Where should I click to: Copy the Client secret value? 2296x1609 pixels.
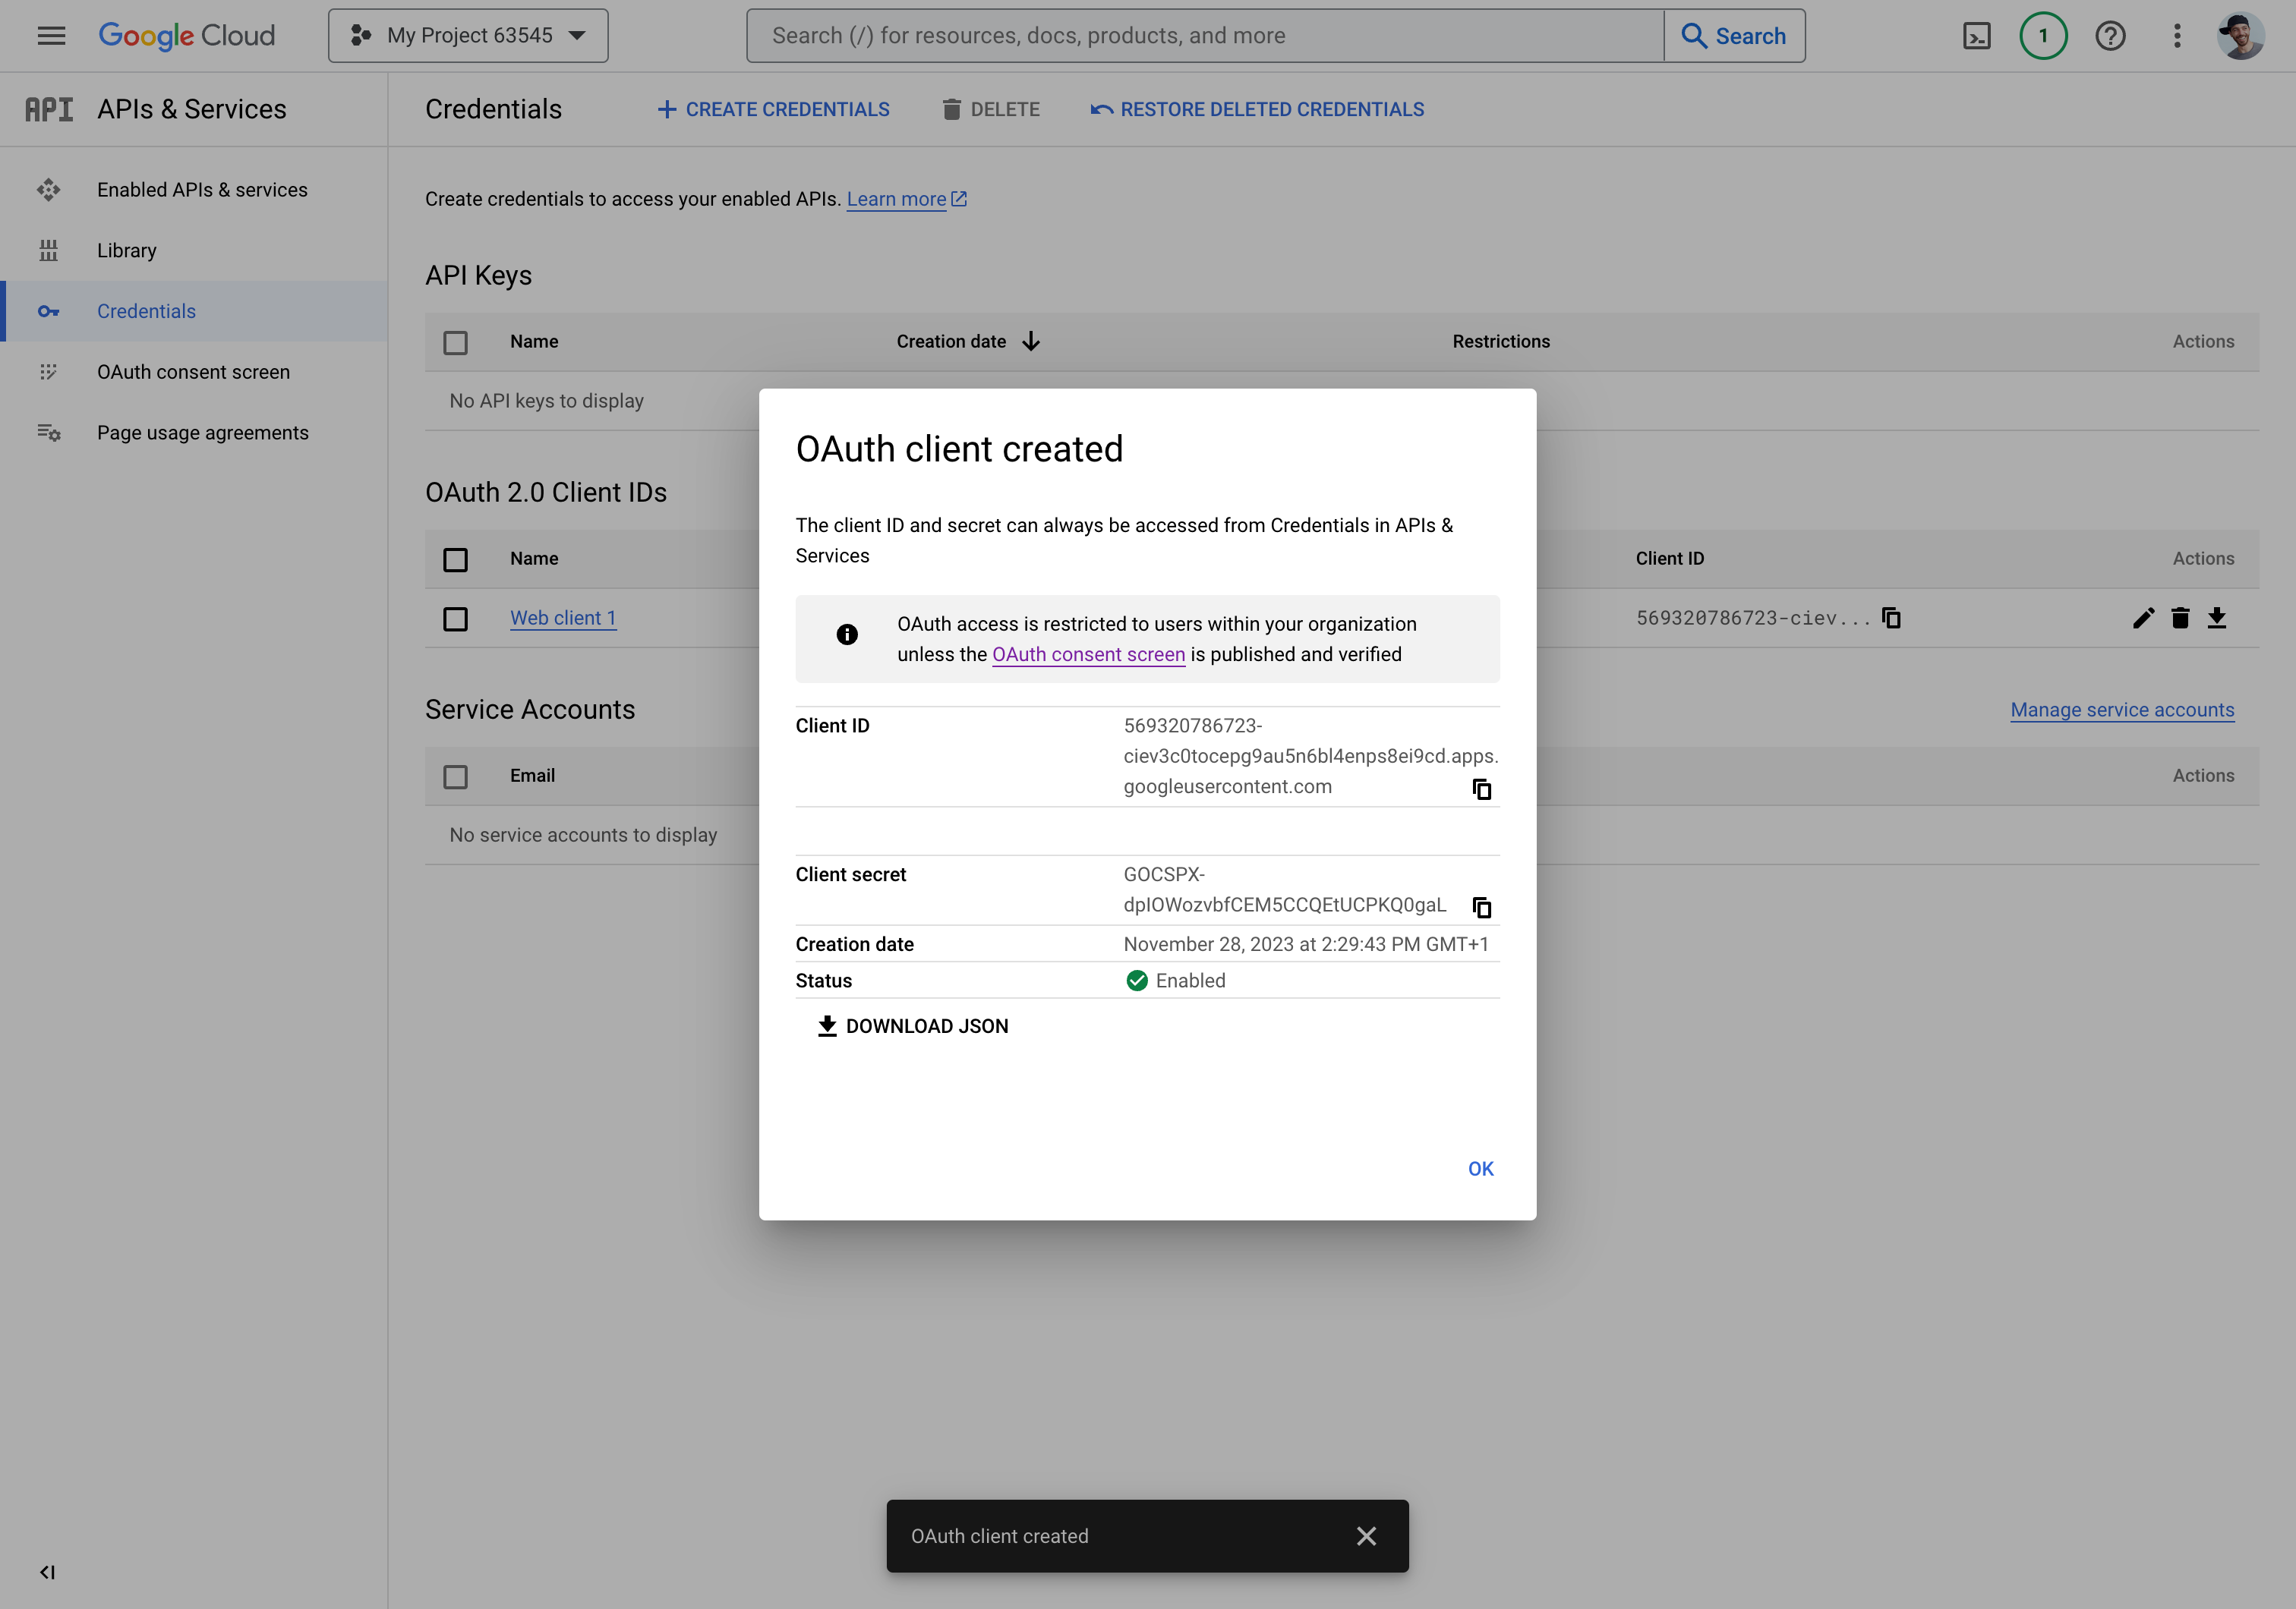1481,906
